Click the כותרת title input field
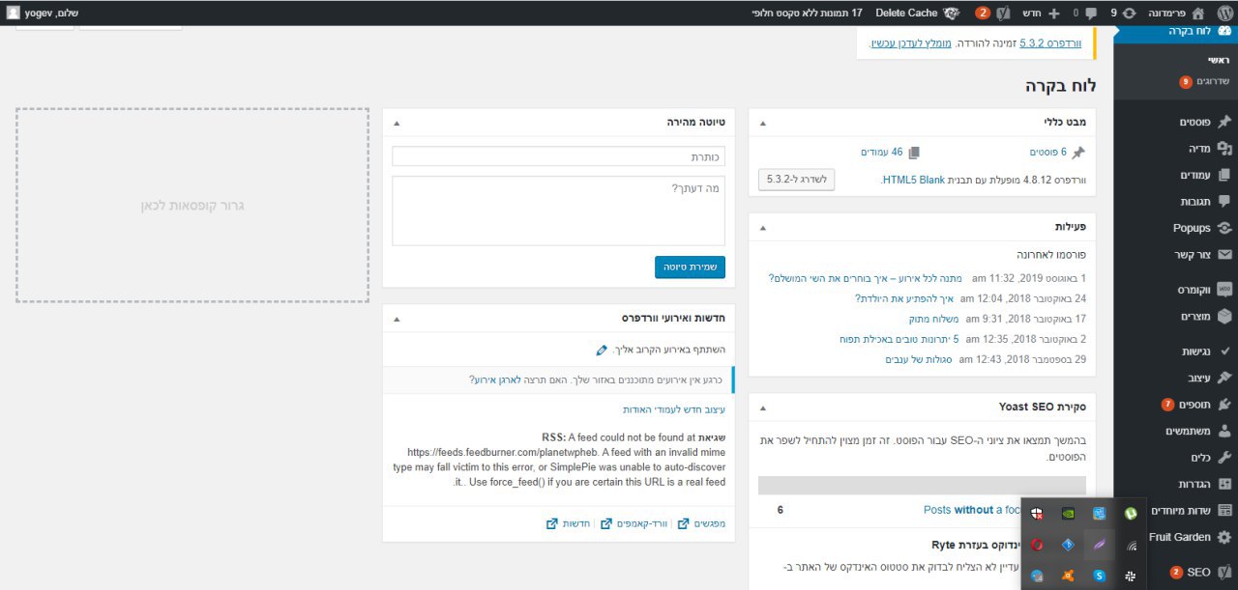This screenshot has height=590, width=1238. [558, 156]
